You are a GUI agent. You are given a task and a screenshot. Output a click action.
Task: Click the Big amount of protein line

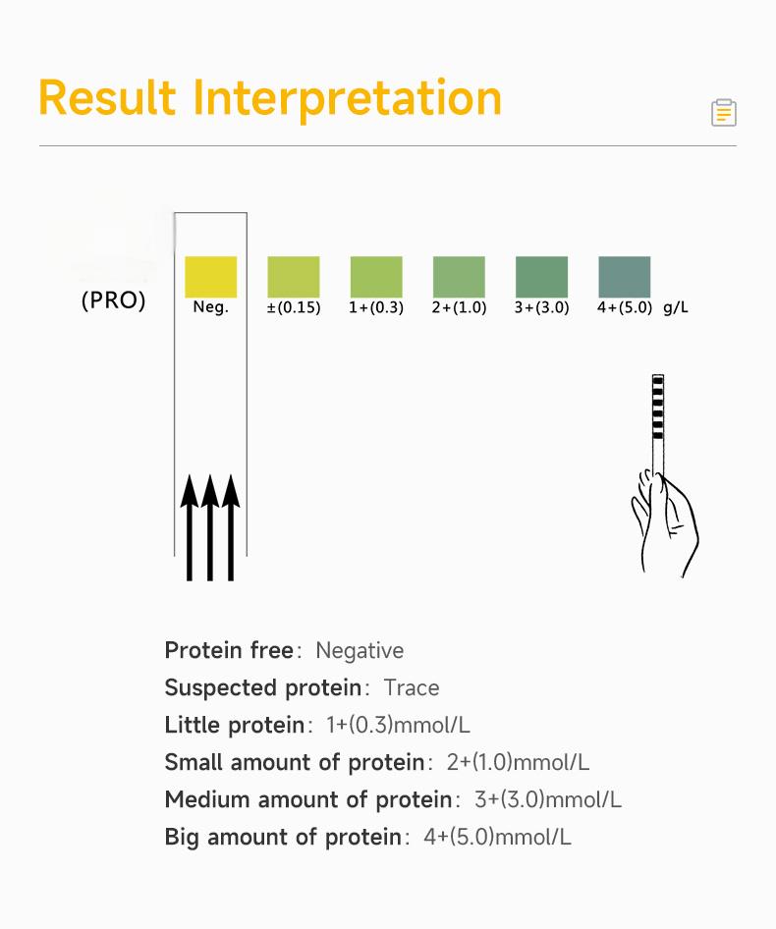pyautogui.click(x=368, y=837)
